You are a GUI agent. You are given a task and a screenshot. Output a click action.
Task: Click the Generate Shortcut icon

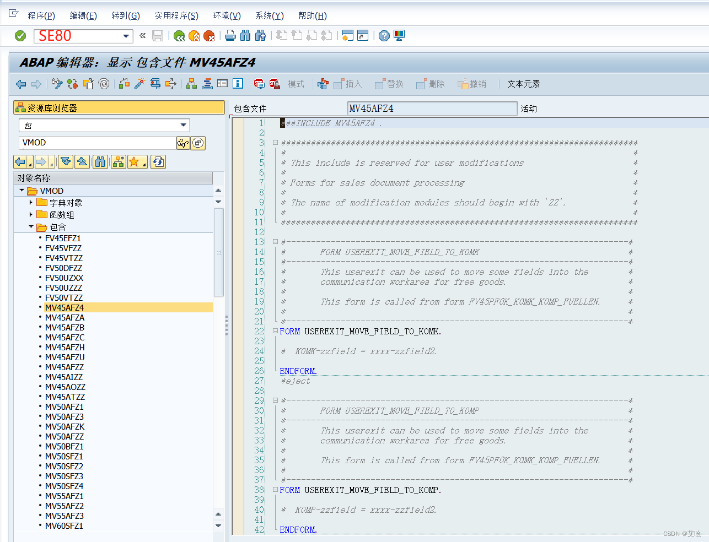[x=363, y=36]
